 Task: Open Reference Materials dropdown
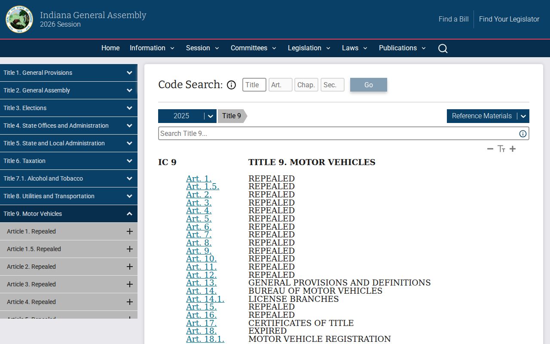pos(488,116)
